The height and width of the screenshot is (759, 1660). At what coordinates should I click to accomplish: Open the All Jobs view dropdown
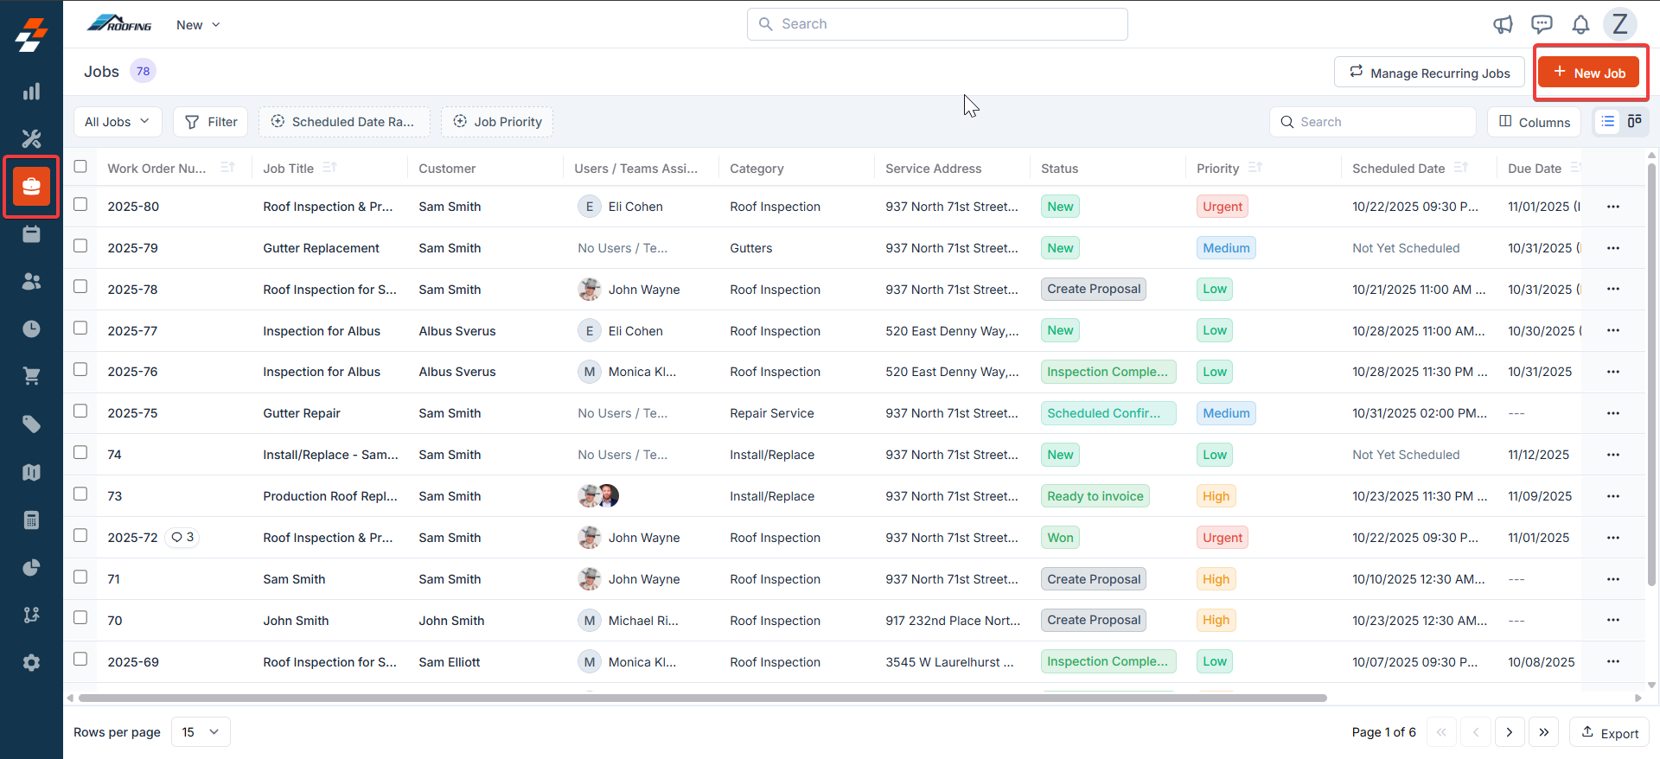pyautogui.click(x=118, y=122)
